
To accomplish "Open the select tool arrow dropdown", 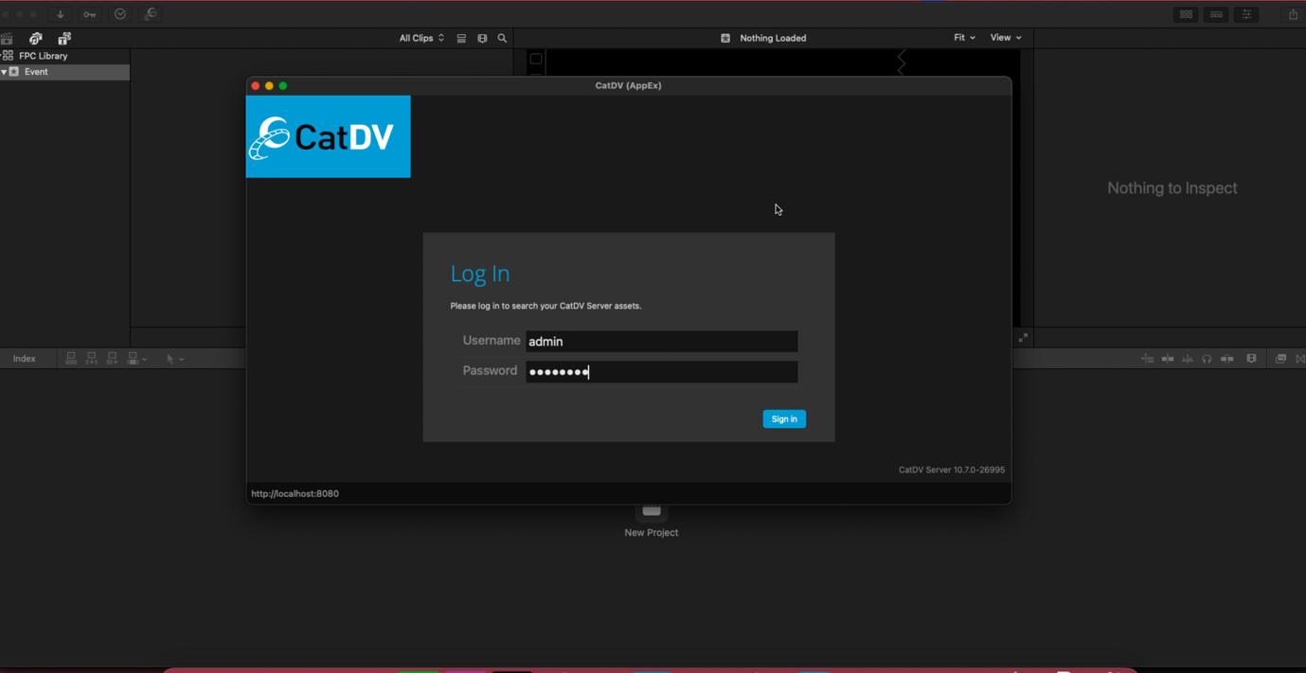I will click(x=175, y=359).
